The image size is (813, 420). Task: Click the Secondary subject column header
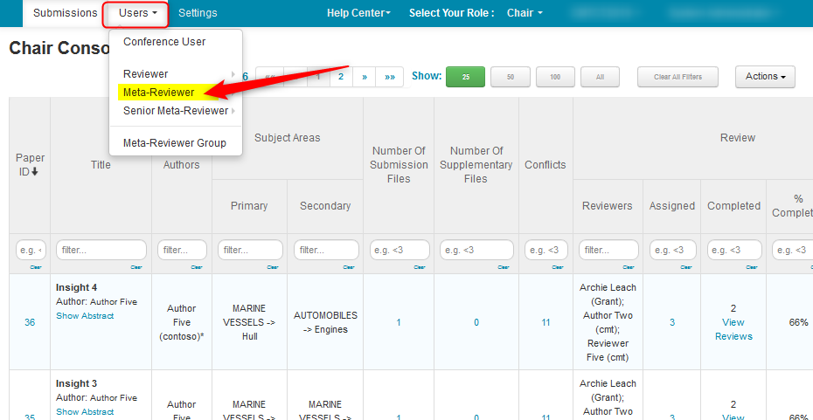[x=325, y=205]
